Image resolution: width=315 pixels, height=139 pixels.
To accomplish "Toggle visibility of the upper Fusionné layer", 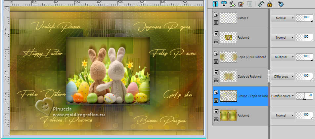I will (x=216, y=42).
